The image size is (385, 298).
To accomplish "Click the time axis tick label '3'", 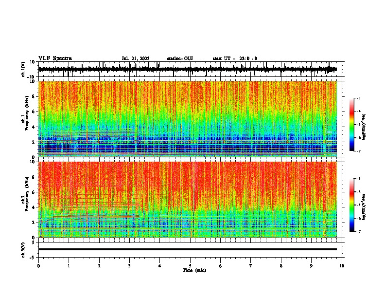I will coord(129,266).
